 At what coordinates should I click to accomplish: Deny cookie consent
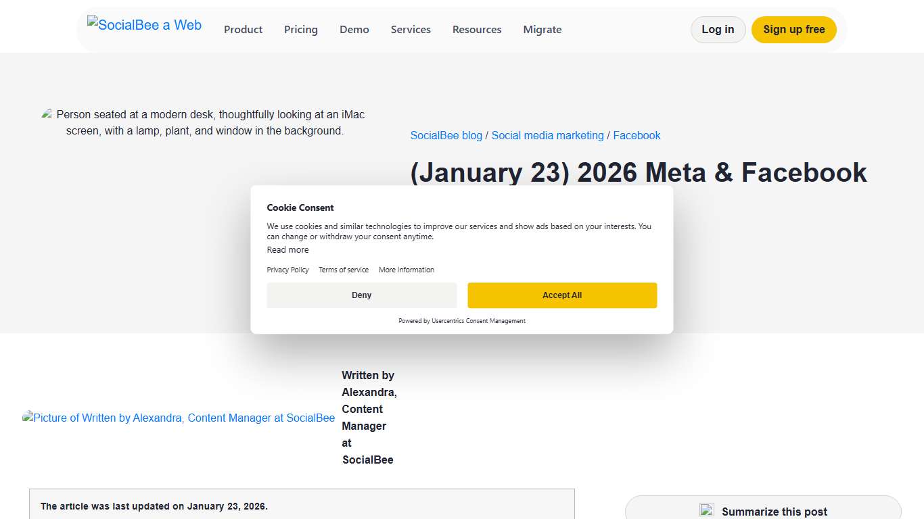click(361, 295)
